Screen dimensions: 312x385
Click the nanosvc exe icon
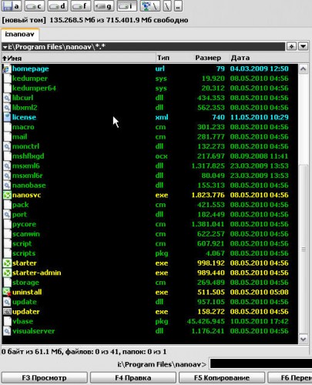pos(7,195)
